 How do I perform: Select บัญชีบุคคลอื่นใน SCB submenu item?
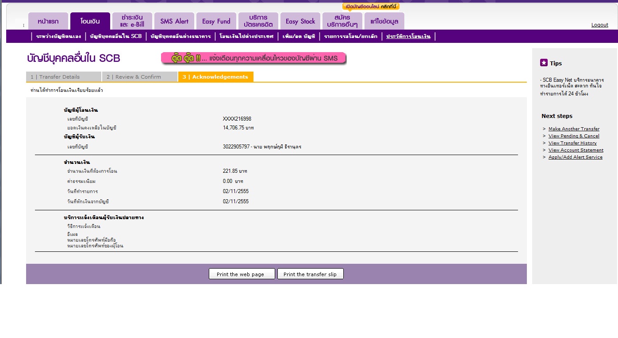coord(116,36)
